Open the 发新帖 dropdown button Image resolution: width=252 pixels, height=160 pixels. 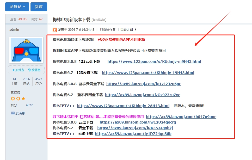point(17,7)
